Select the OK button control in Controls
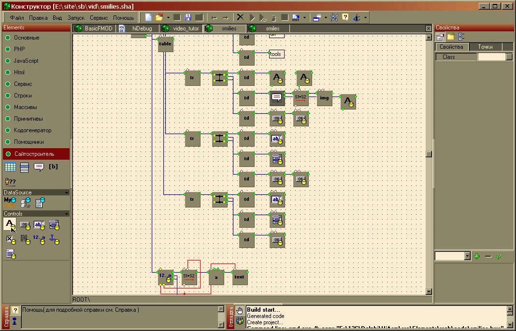Viewport: 516px width, 331px height. [x=25, y=224]
